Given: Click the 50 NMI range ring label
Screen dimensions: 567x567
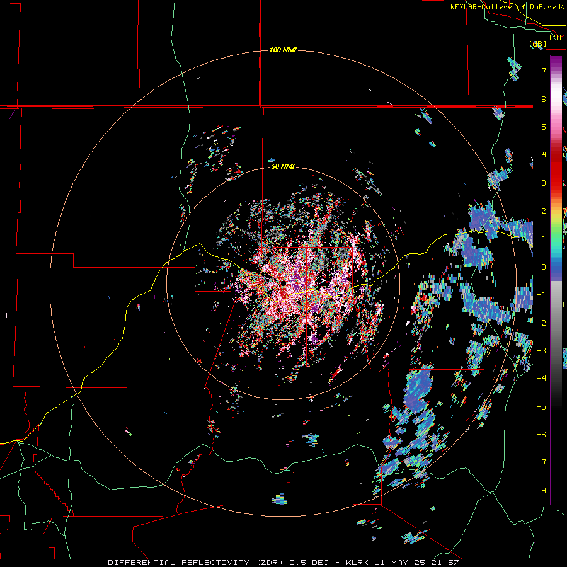Looking at the screenshot, I should coord(283,166).
